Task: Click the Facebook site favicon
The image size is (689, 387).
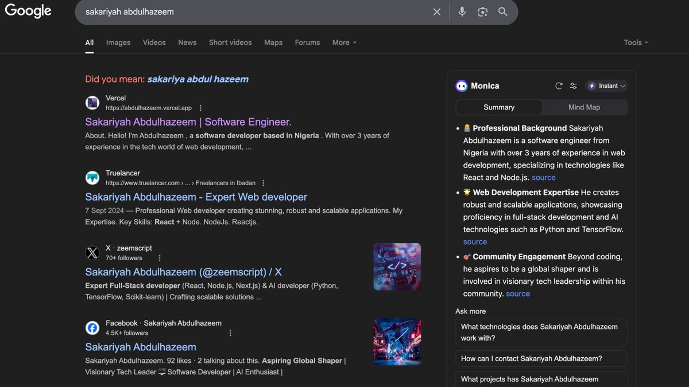Action: 92,328
